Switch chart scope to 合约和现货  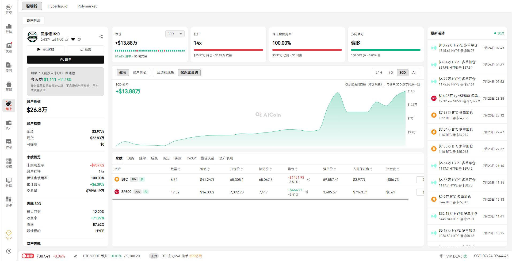pos(165,72)
